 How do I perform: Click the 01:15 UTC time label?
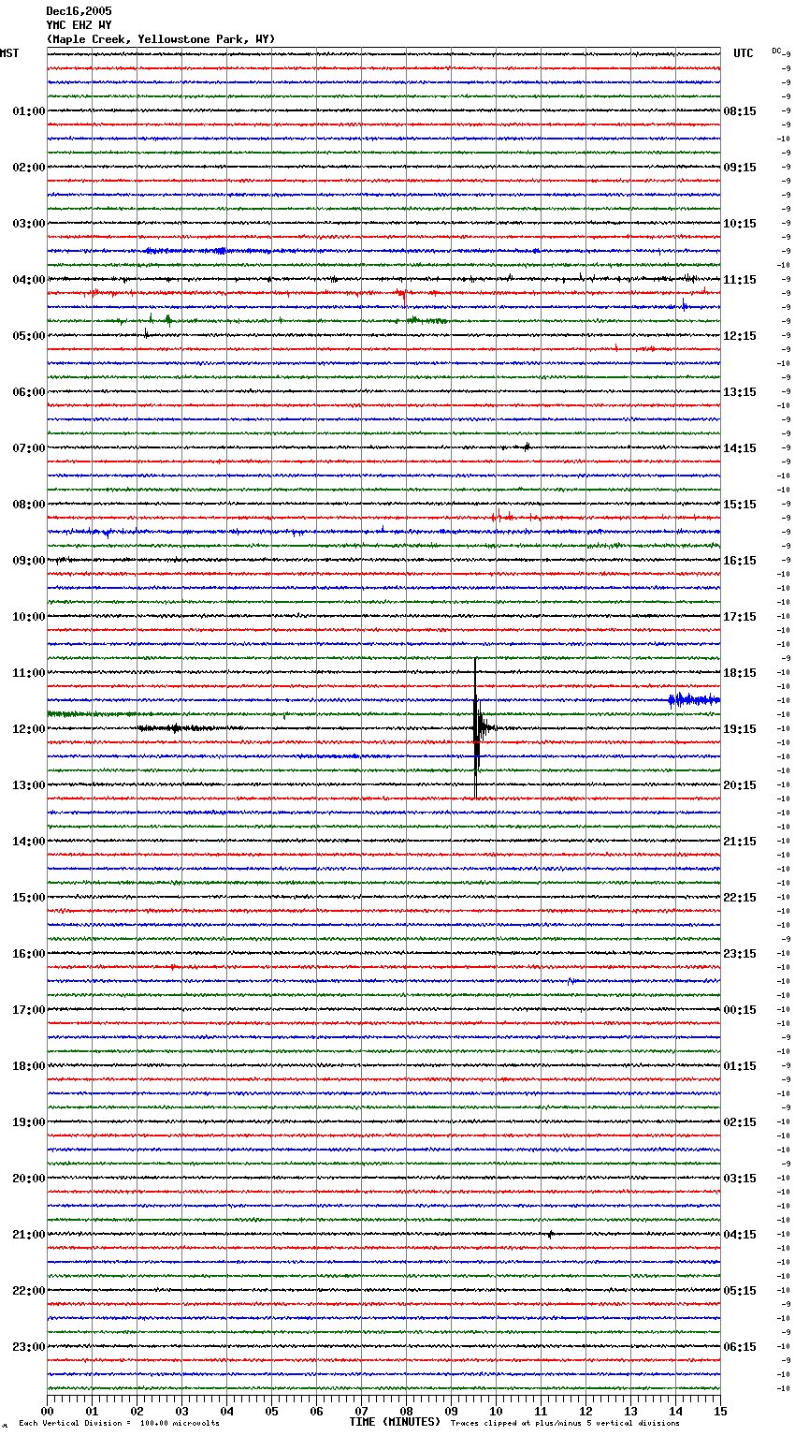(740, 1066)
